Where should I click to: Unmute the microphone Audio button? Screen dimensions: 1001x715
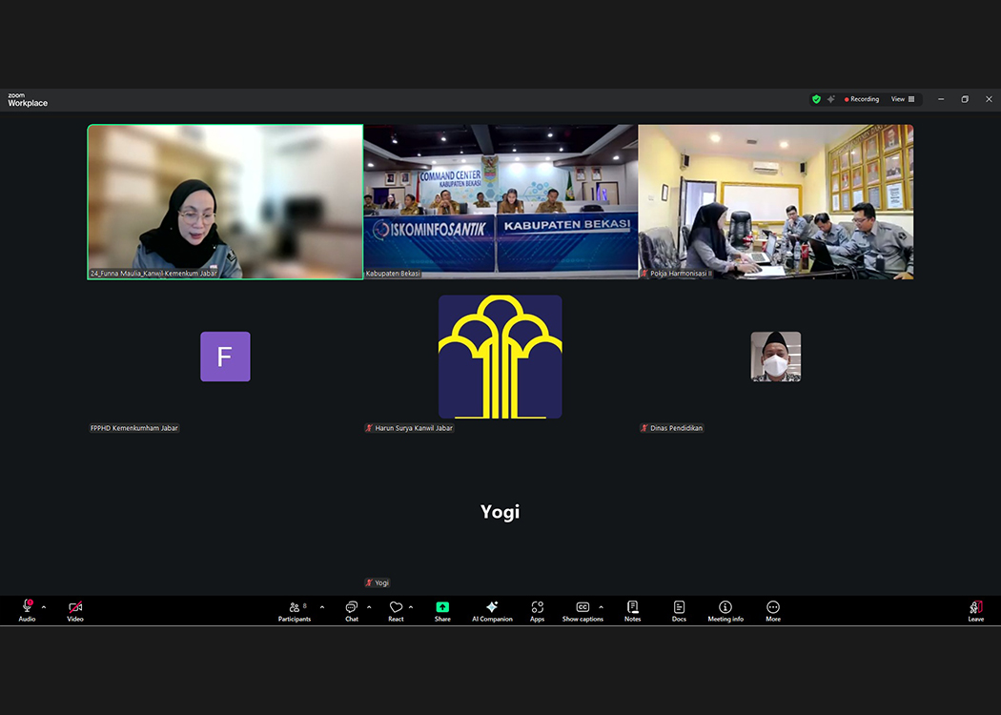pyautogui.click(x=27, y=608)
